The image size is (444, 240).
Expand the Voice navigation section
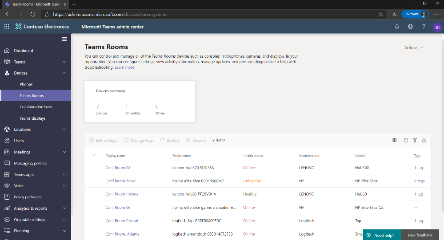[x=64, y=186]
